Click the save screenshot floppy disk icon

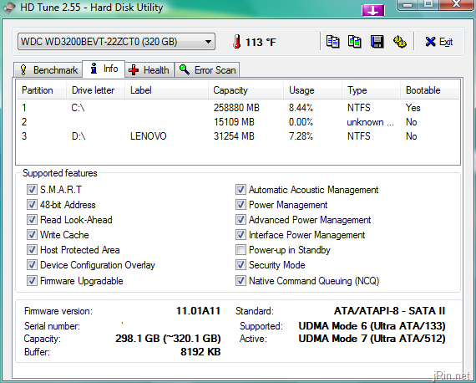click(377, 42)
